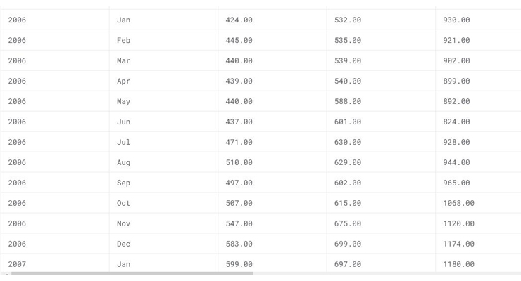
Task: Select the cell showing 510.00
Action: point(272,163)
